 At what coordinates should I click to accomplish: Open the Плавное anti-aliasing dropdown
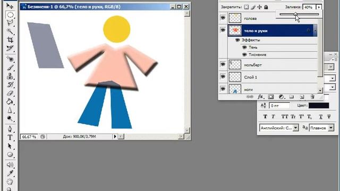[331, 128]
